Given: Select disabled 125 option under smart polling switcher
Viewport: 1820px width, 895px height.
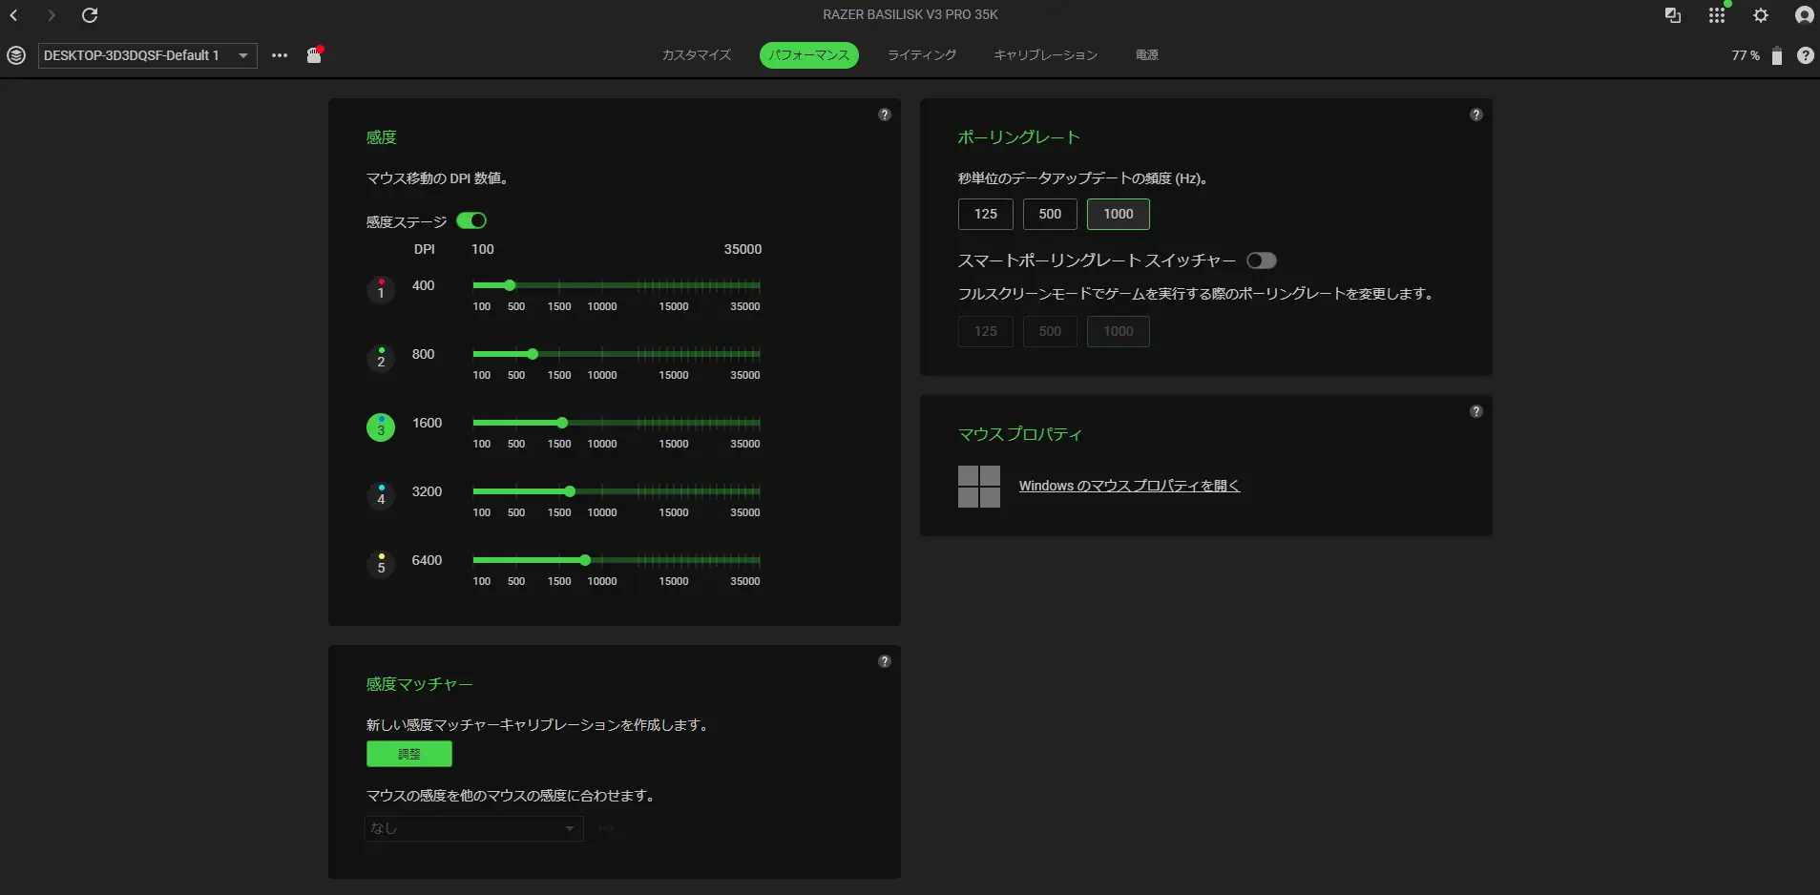Looking at the screenshot, I should [986, 331].
